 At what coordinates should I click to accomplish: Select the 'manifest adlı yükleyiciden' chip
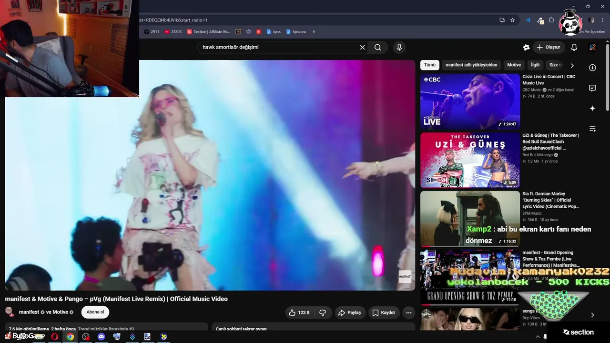pyautogui.click(x=471, y=65)
